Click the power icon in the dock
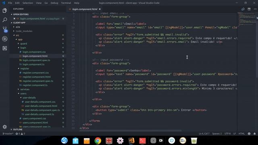The height and width of the screenshot is (145, 258). (172, 141)
